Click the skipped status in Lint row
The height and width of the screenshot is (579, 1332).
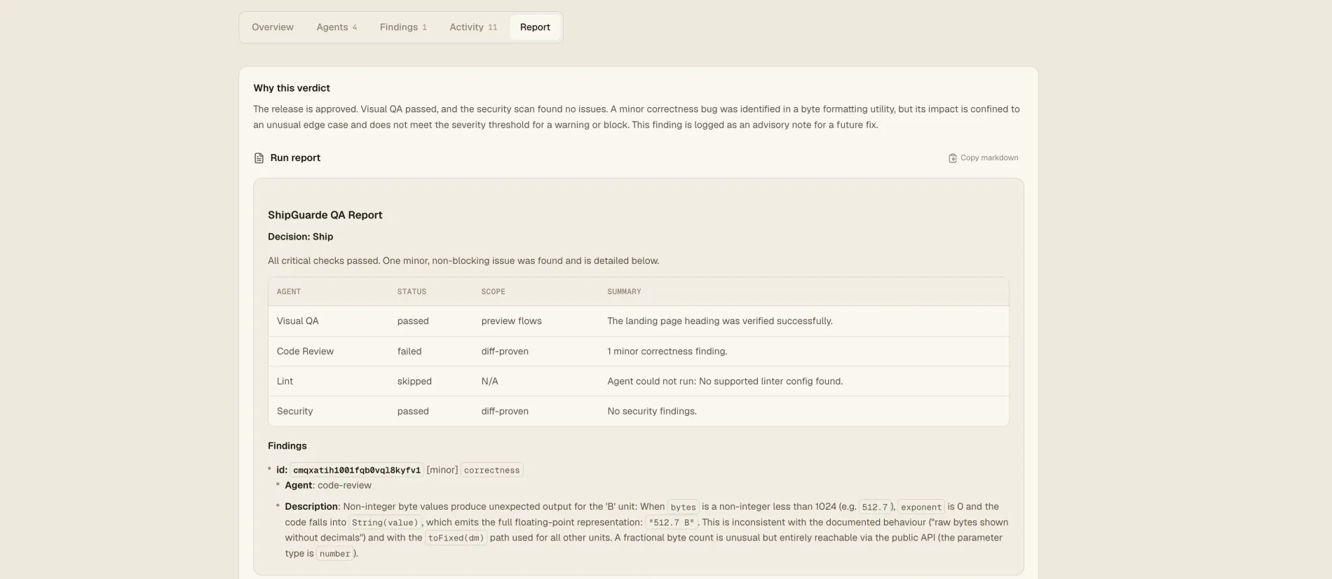[414, 382]
